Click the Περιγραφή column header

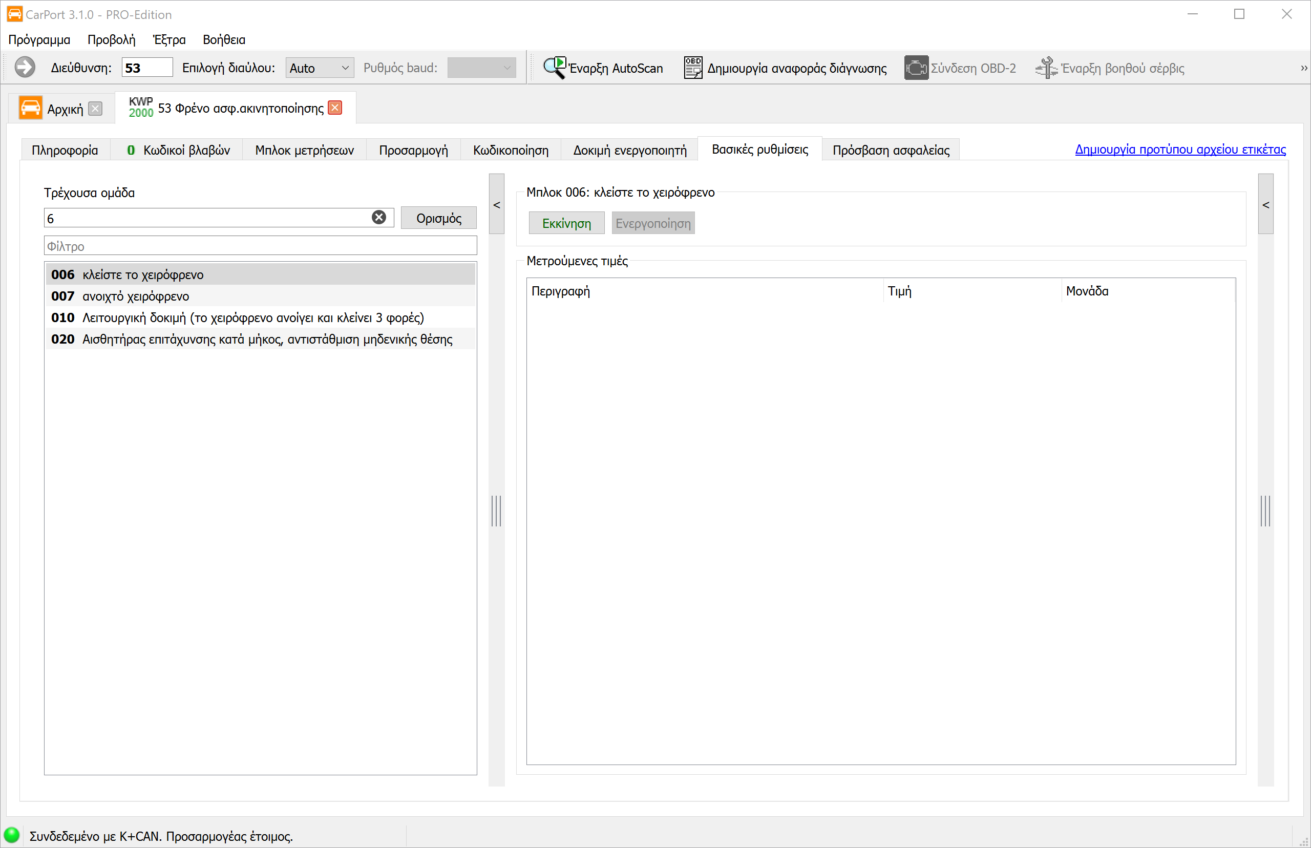click(x=705, y=291)
